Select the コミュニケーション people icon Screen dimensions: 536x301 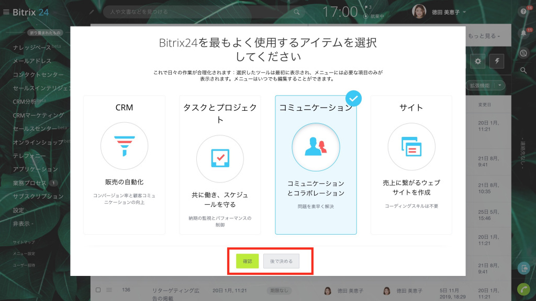pos(316,147)
